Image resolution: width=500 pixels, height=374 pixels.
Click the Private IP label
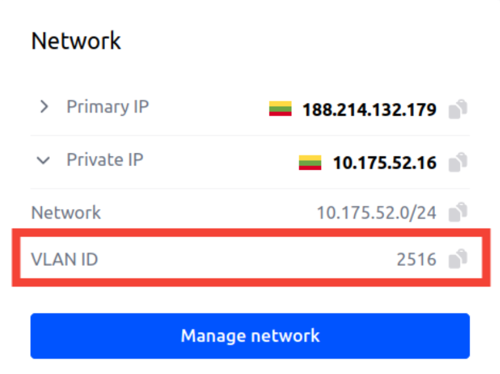[105, 160]
